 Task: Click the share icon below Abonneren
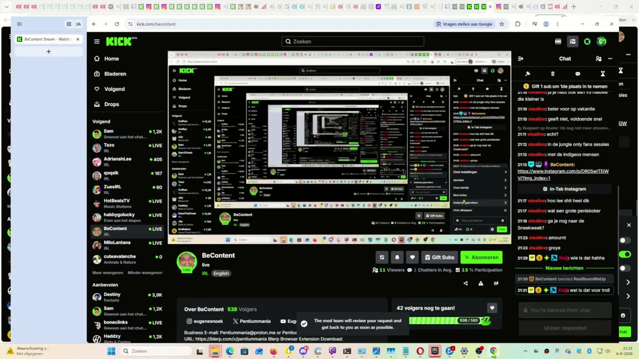466,283
